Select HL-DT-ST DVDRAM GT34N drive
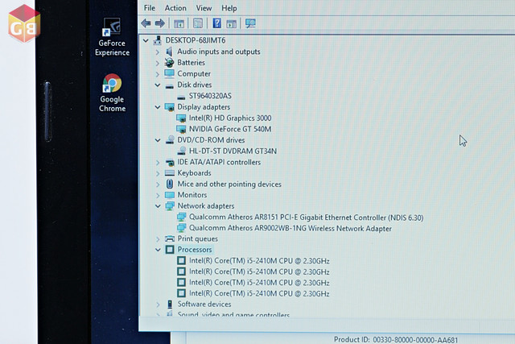This screenshot has width=515, height=344. [233, 151]
